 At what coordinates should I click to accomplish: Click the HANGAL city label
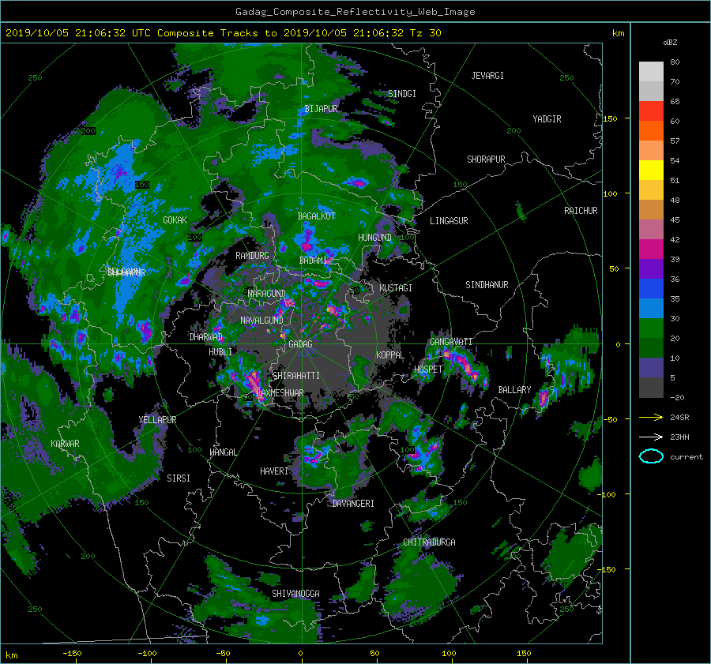click(x=224, y=452)
